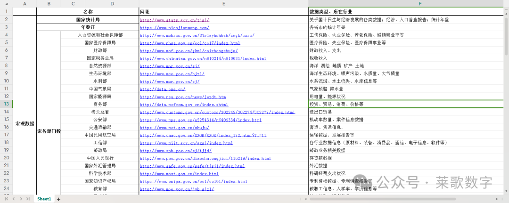Screen dimensions: 509x203
Task: Click the horizontal scrollbar right arrow
Action: (497, 199)
